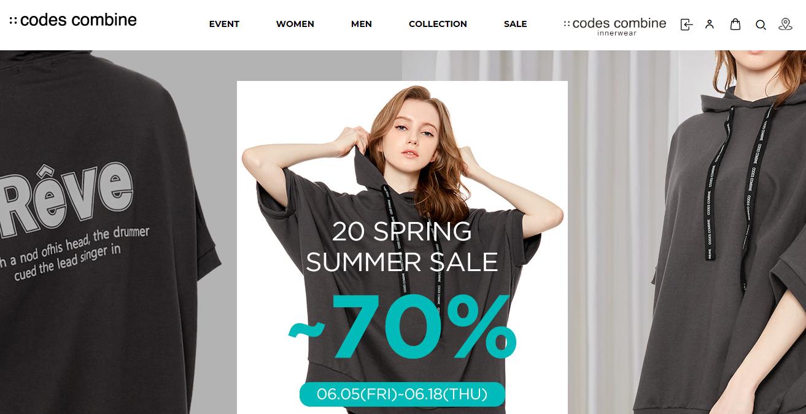Go home via the codes combine logo

73,20
